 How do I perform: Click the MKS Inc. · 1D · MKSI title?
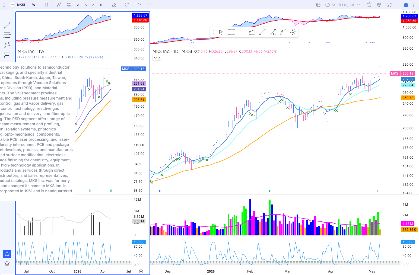point(172,51)
